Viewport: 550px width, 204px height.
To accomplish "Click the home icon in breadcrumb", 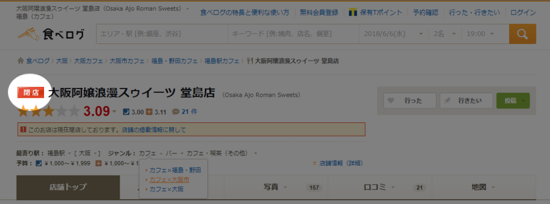I will pos(20,61).
